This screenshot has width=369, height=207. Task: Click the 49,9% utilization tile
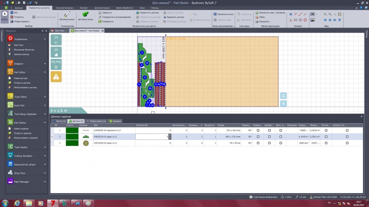[x=56, y=64]
